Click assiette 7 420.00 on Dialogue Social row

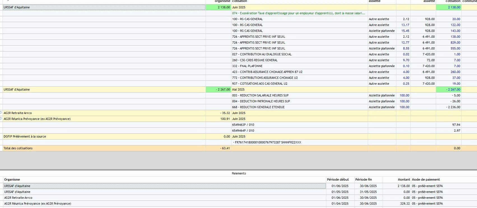429,54
